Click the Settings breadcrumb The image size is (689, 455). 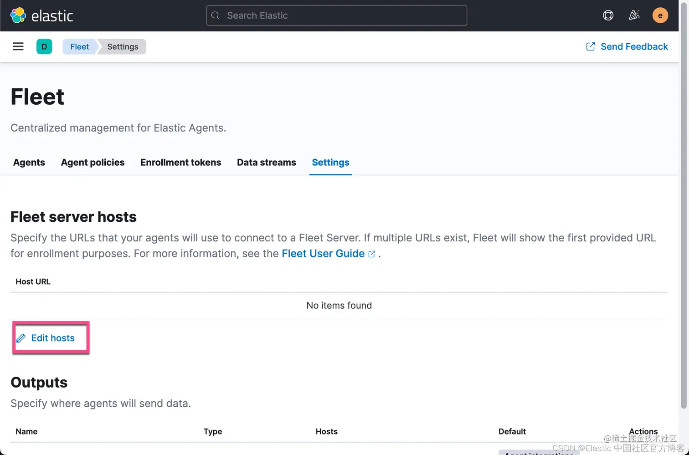coord(123,46)
